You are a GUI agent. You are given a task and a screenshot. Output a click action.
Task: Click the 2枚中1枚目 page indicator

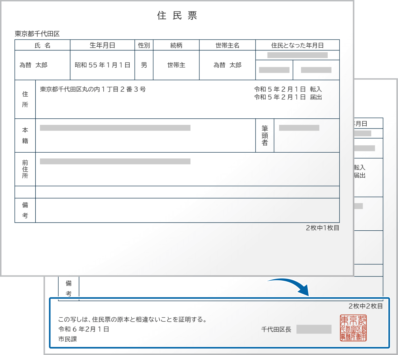[x=323, y=228]
